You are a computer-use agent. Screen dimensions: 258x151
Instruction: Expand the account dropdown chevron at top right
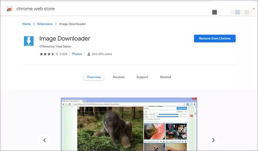click(x=254, y=8)
